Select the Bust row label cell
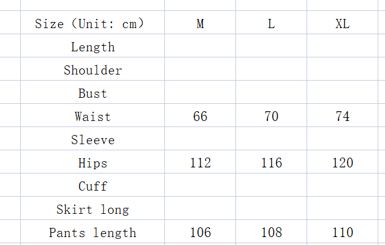This screenshot has height=245, width=385. coord(93,93)
